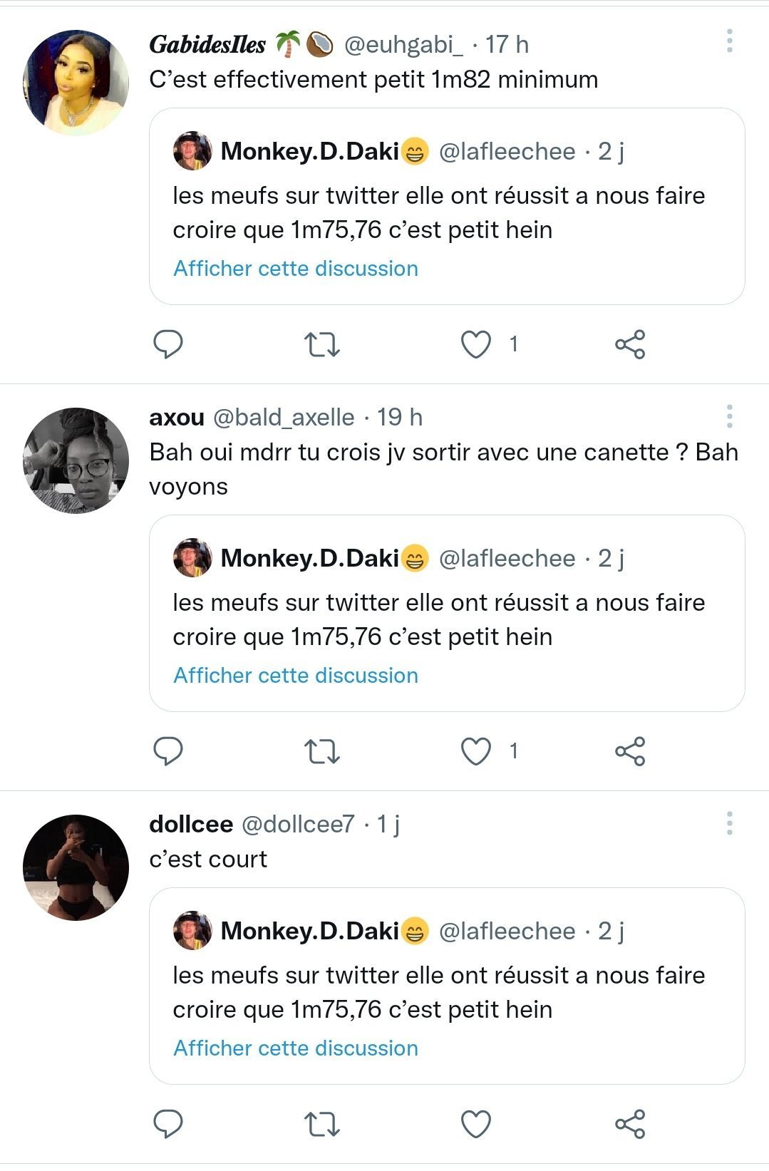Like the GabidesIles tweet
The width and height of the screenshot is (769, 1171).
coord(476,344)
